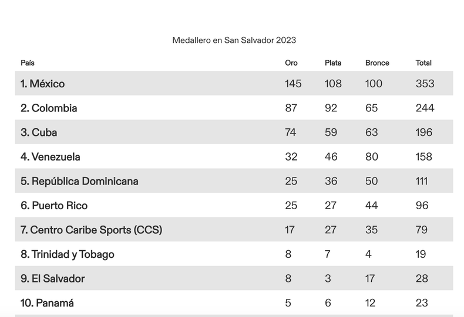Select the Plata column header
This screenshot has height=317, width=464.
pos(333,63)
